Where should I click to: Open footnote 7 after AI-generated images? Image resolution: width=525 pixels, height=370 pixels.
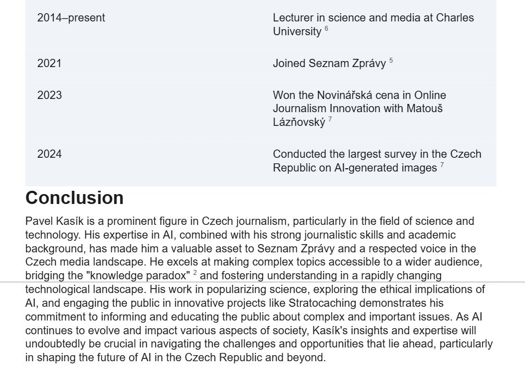click(x=442, y=164)
